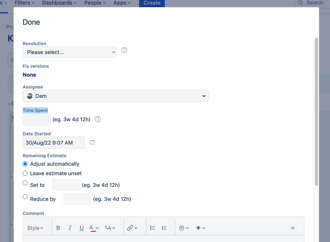330x242 pixels.
Task: Click the Search field in header
Action: [312, 3]
